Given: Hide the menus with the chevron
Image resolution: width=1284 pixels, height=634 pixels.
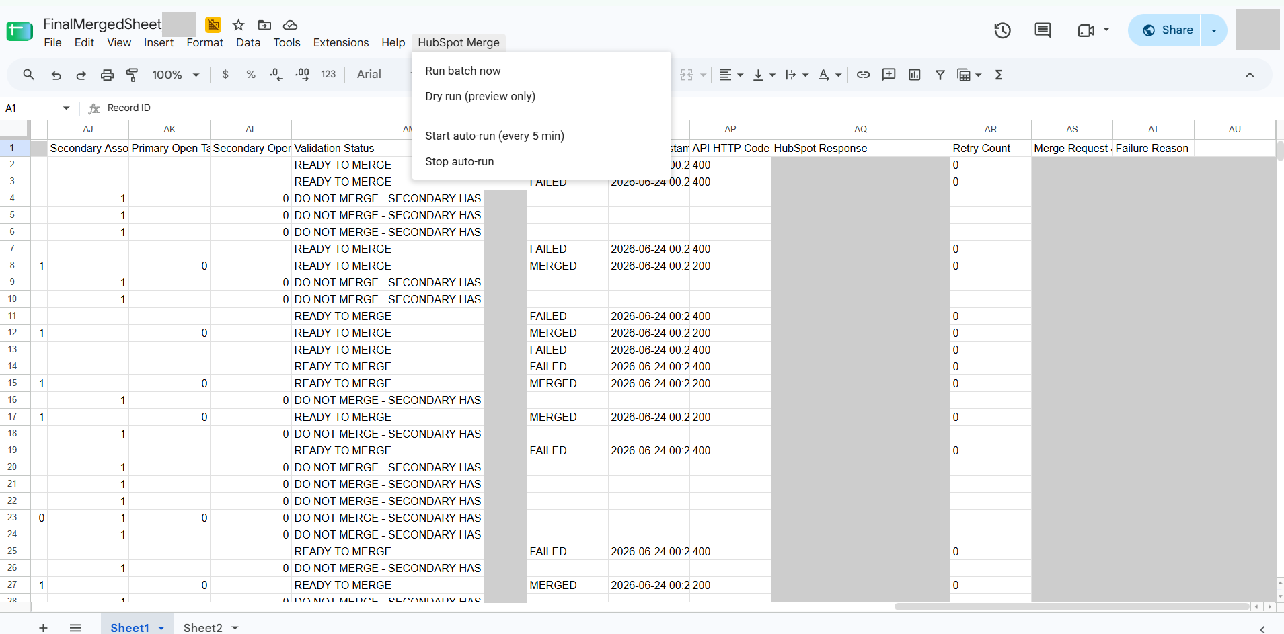Looking at the screenshot, I should 1250,75.
